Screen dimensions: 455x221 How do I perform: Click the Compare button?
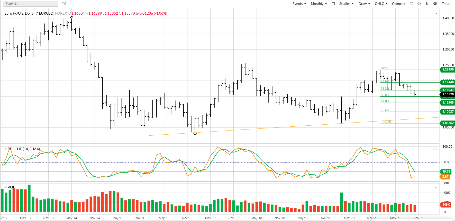399,4
